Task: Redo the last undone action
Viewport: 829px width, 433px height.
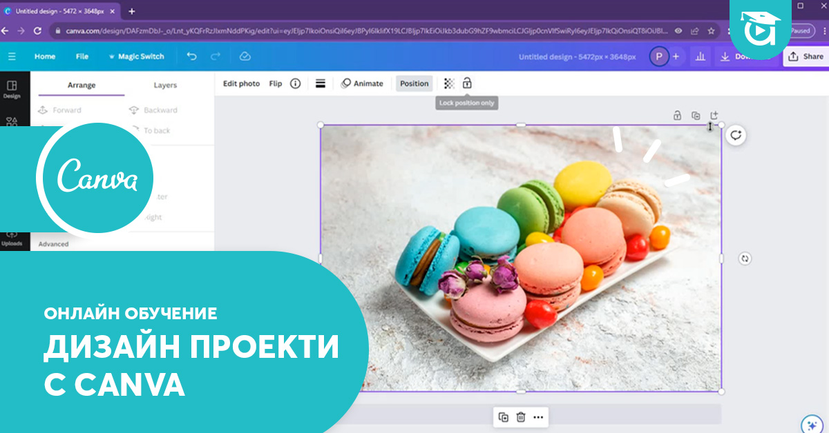Action: (x=216, y=57)
